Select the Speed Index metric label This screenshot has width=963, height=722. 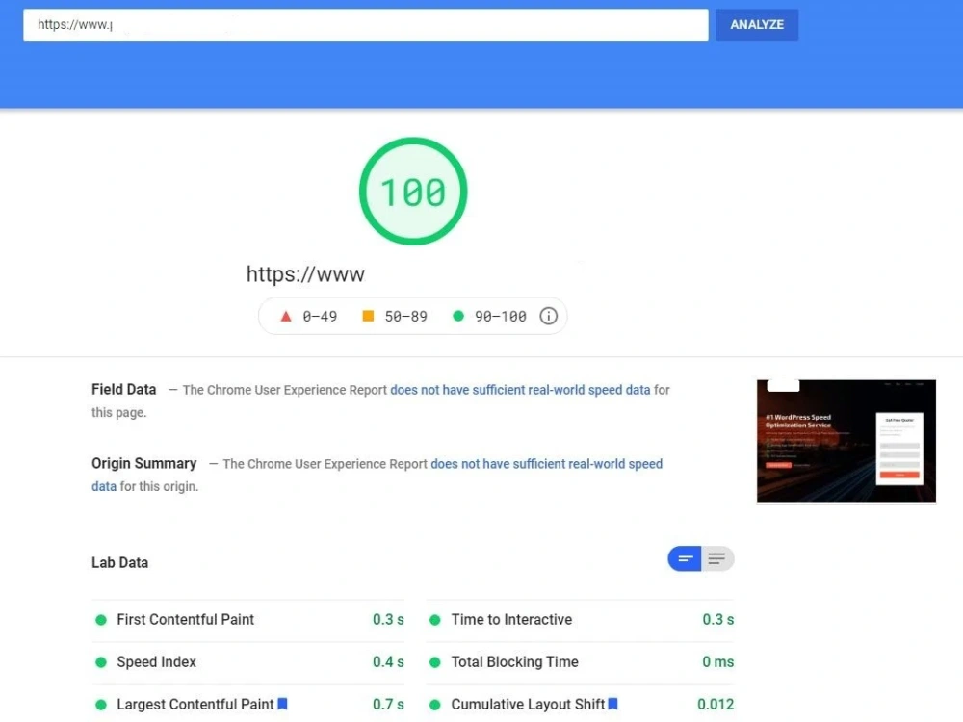(157, 662)
